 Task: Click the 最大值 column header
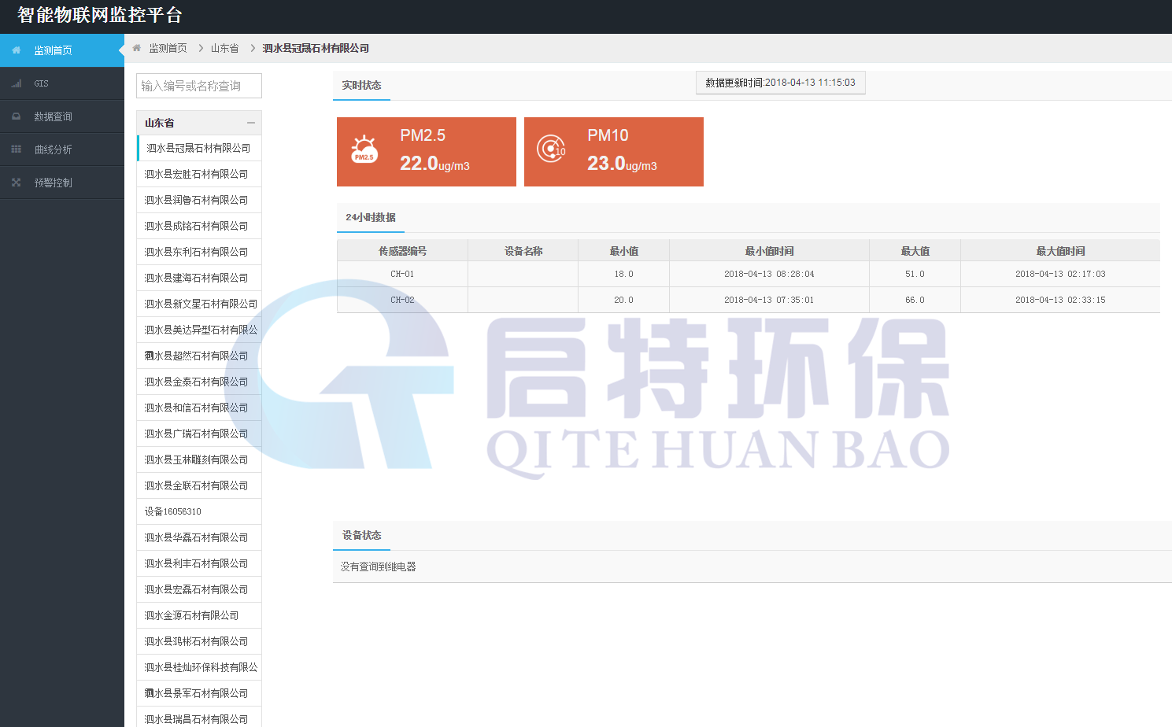pos(915,251)
